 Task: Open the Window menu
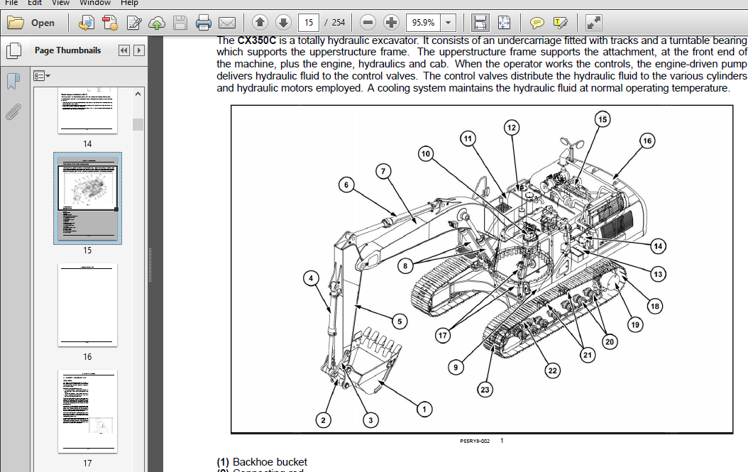(95, 3)
